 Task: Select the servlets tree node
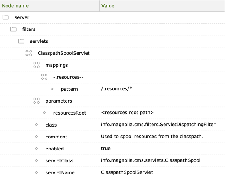point(39,41)
